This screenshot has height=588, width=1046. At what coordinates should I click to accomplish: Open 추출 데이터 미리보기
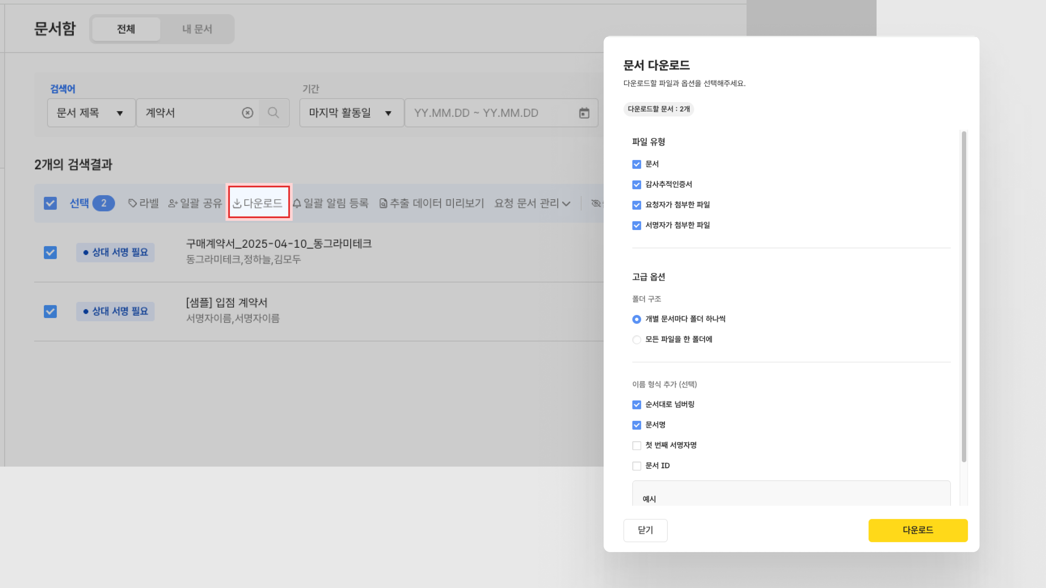coord(432,203)
